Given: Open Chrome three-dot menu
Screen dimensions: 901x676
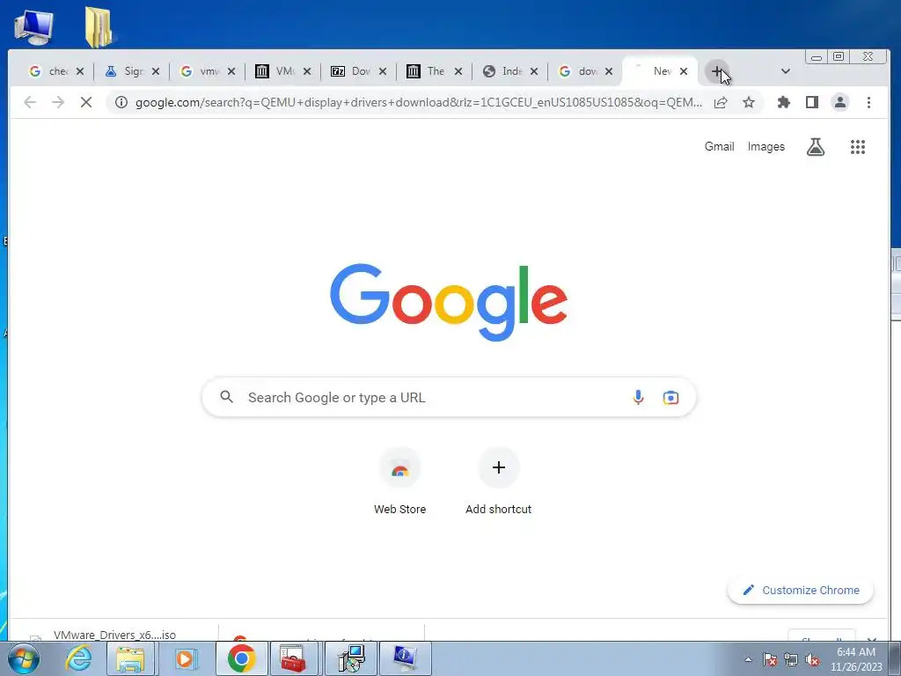Looking at the screenshot, I should [x=868, y=102].
